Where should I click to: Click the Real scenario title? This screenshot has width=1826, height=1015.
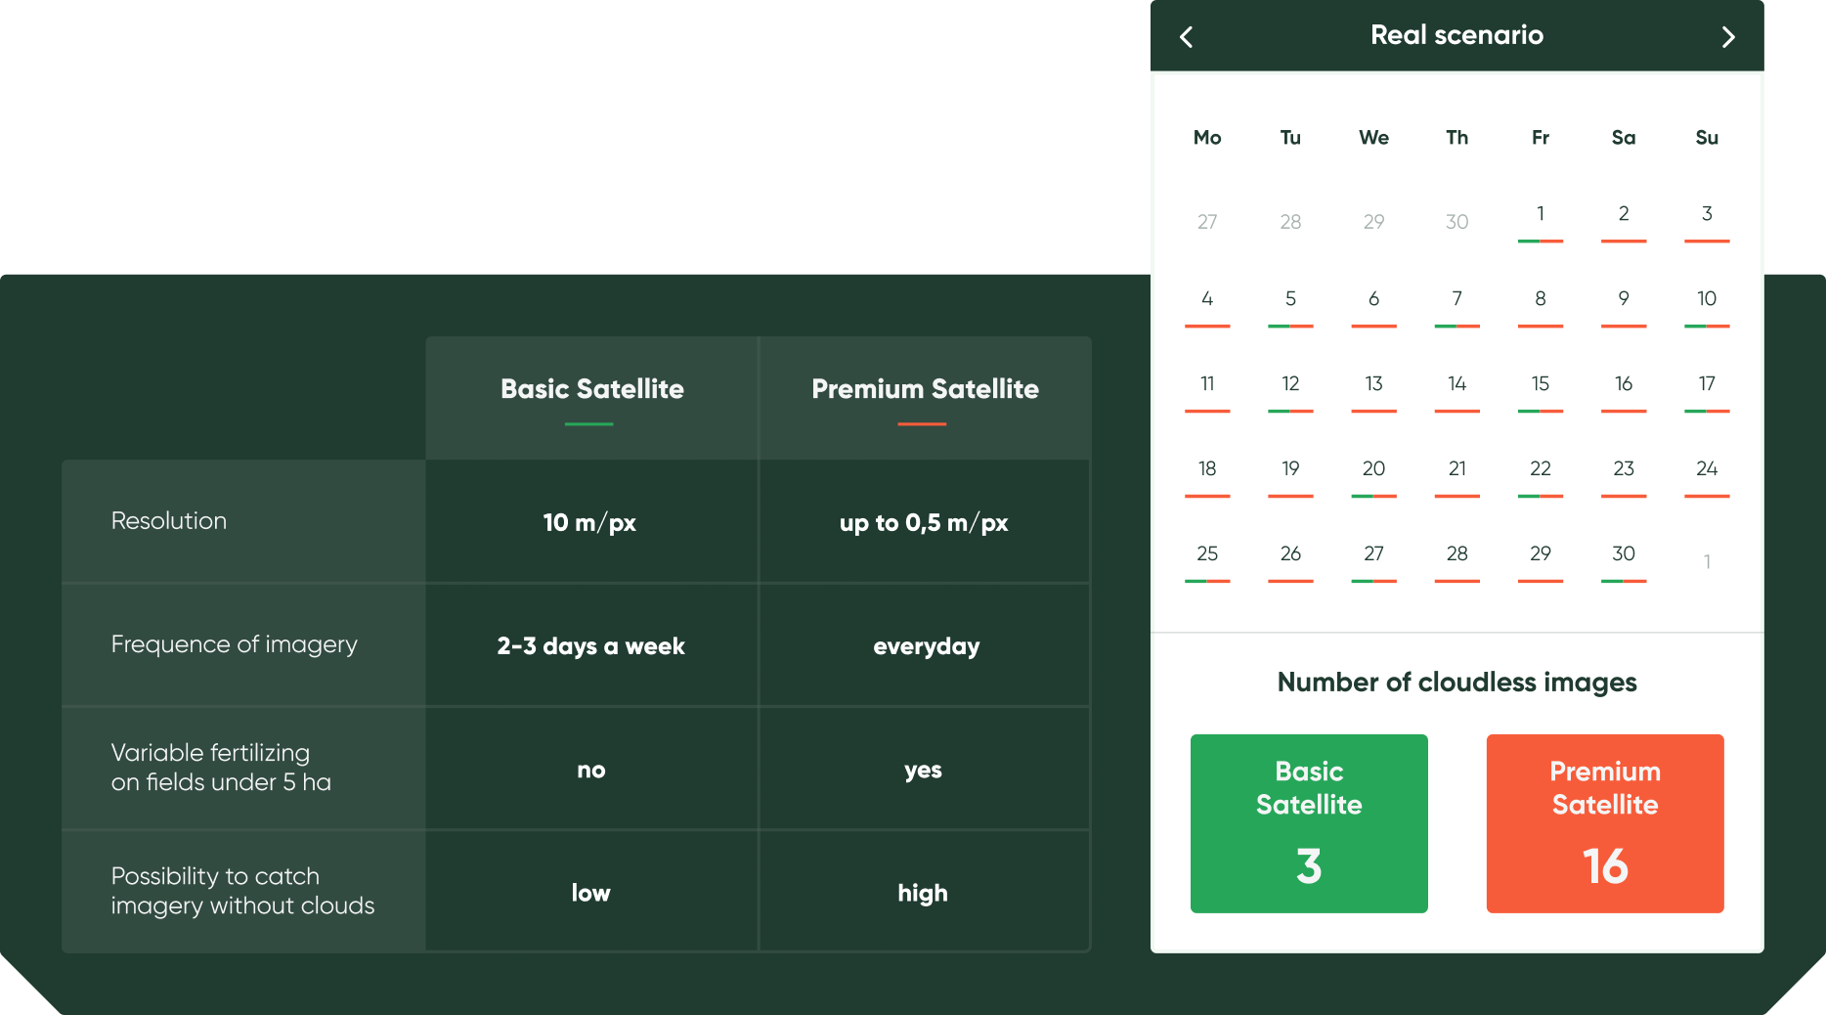[1456, 35]
